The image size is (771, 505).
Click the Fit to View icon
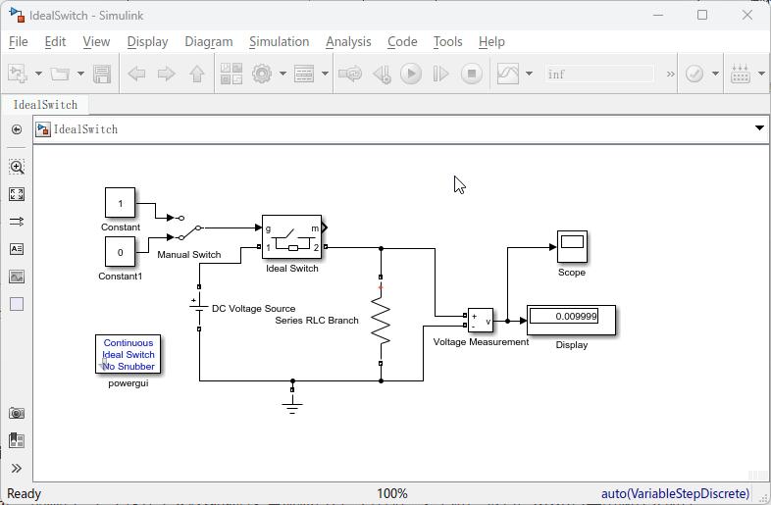17,194
